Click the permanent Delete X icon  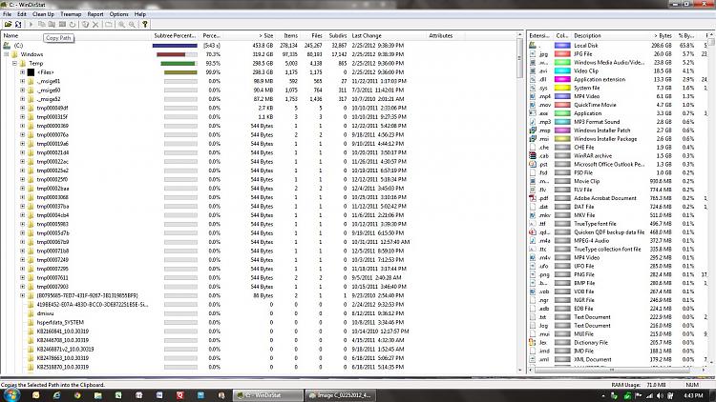point(95,24)
